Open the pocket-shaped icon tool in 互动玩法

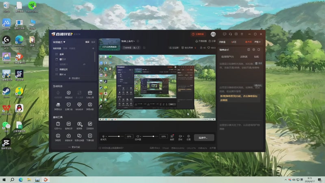tap(69, 106)
